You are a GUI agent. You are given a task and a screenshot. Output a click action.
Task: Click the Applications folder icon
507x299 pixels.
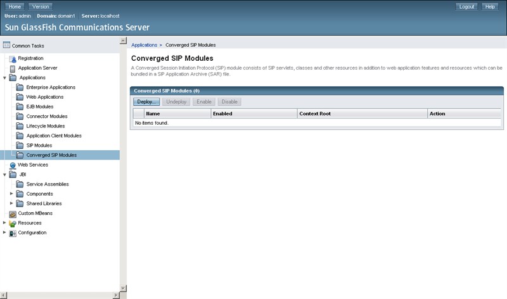(x=13, y=77)
